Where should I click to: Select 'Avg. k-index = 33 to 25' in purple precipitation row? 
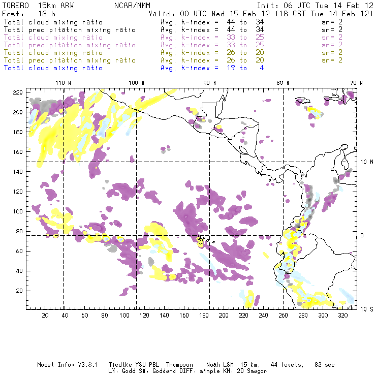pyautogui.click(x=212, y=45)
